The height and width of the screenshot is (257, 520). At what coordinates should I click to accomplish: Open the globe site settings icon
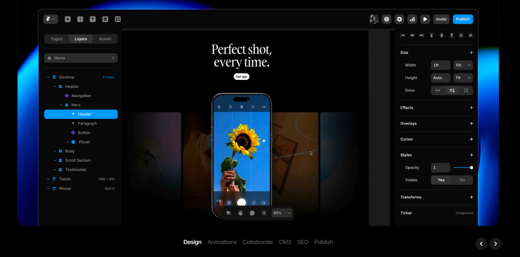(387, 19)
